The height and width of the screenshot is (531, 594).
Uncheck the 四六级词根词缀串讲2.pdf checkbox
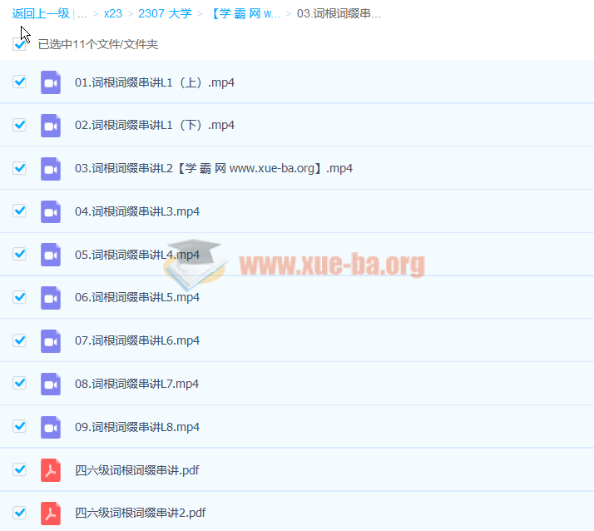click(x=20, y=513)
